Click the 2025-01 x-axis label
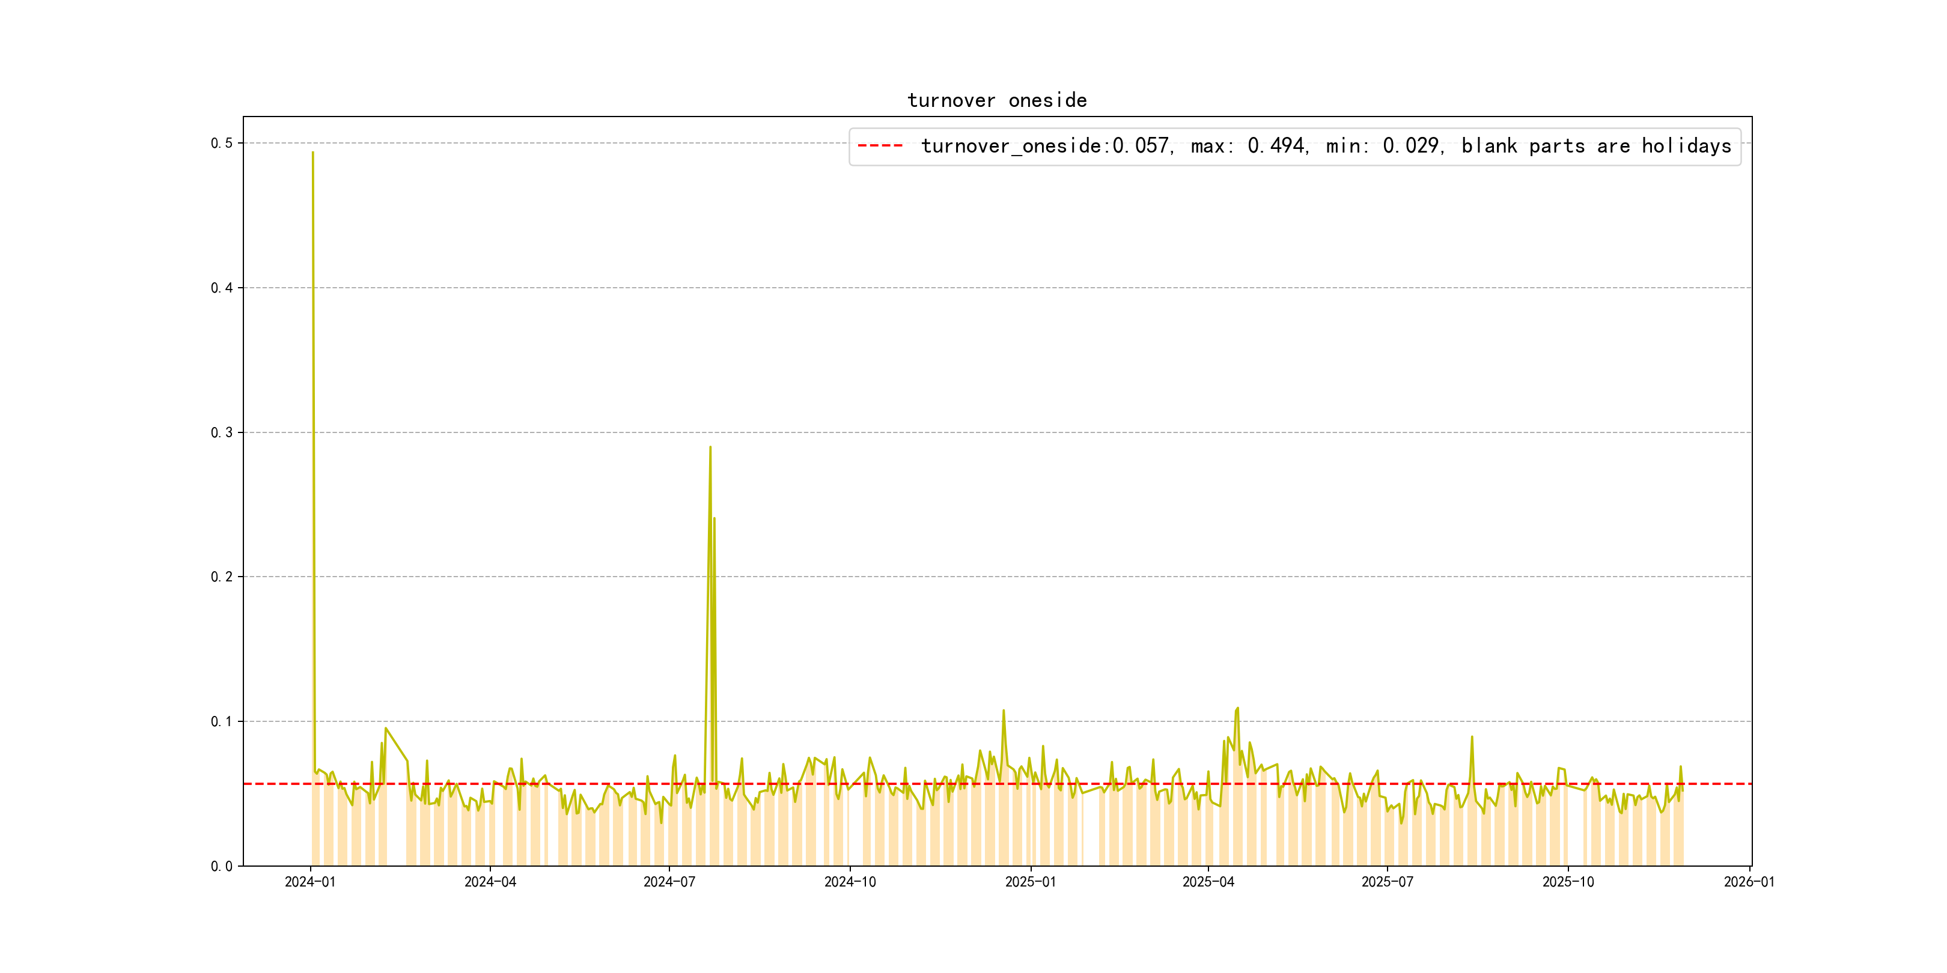Image resolution: width=1947 pixels, height=973 pixels. click(x=1030, y=882)
